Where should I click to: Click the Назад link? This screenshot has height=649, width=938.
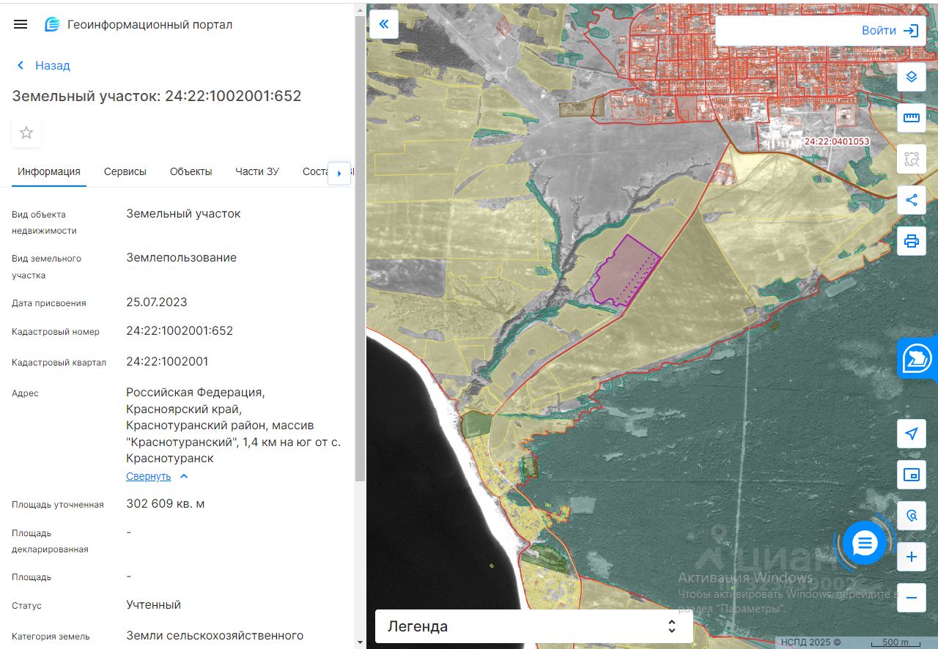53,65
